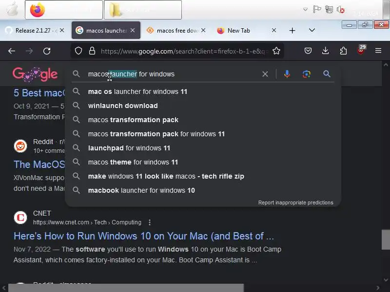Screen dimensions: 390x292
Task: Open the tracking protection shield icon
Action: 78,51
